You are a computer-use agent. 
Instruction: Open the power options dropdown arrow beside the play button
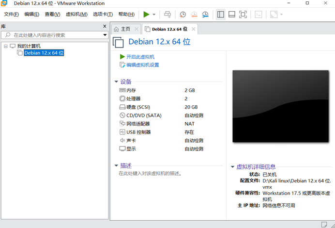tap(154, 15)
